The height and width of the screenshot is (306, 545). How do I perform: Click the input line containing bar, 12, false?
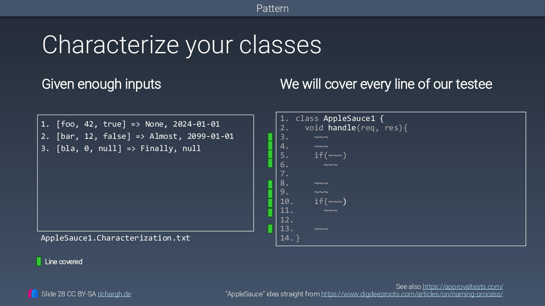pyautogui.click(x=137, y=136)
